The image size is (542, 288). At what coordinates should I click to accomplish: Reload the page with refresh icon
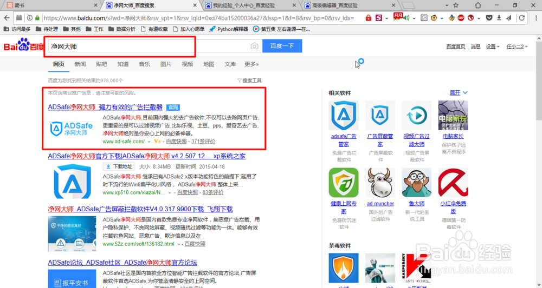(522, 18)
